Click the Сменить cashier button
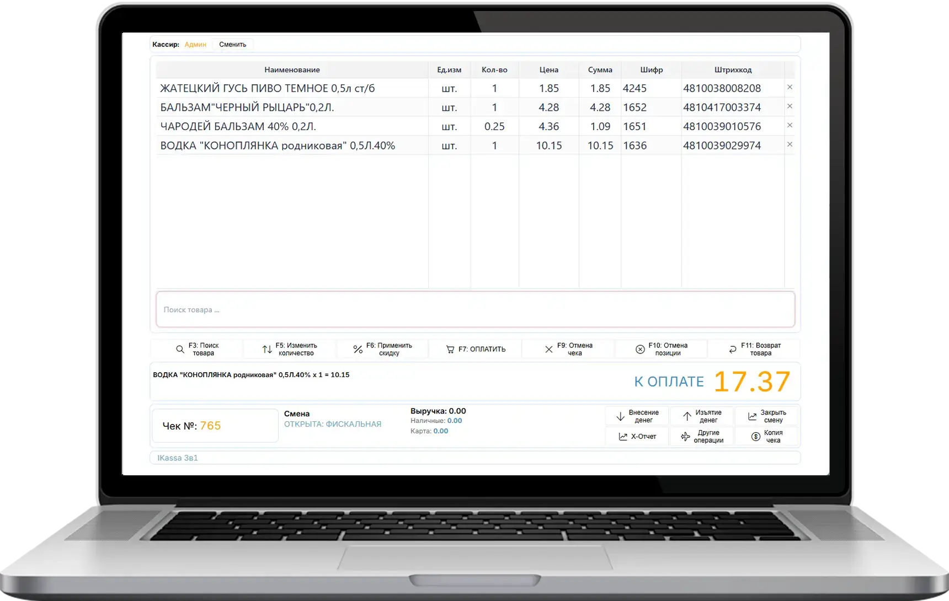949x601 pixels. pyautogui.click(x=232, y=45)
